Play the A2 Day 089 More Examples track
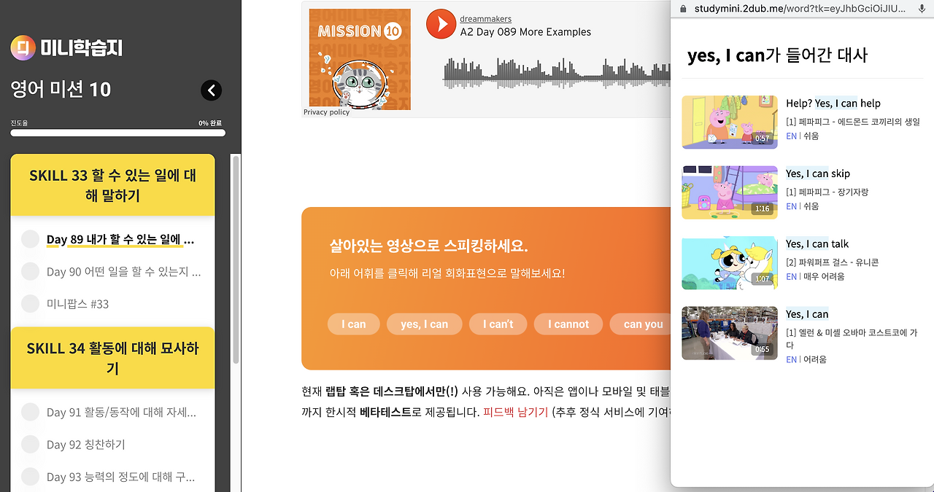Viewport: 934px width, 492px height. click(441, 24)
